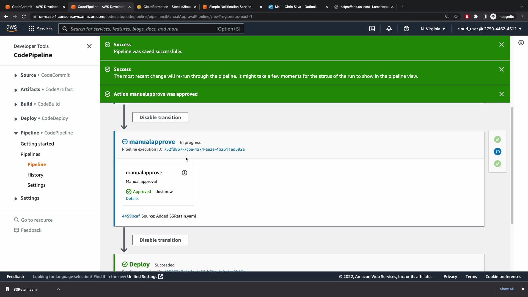Expand the Build CodeBuild section
This screenshot has width=528, height=297.
point(16,104)
